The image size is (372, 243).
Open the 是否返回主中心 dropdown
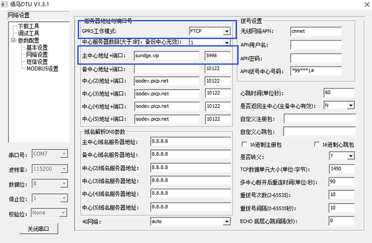point(351,106)
